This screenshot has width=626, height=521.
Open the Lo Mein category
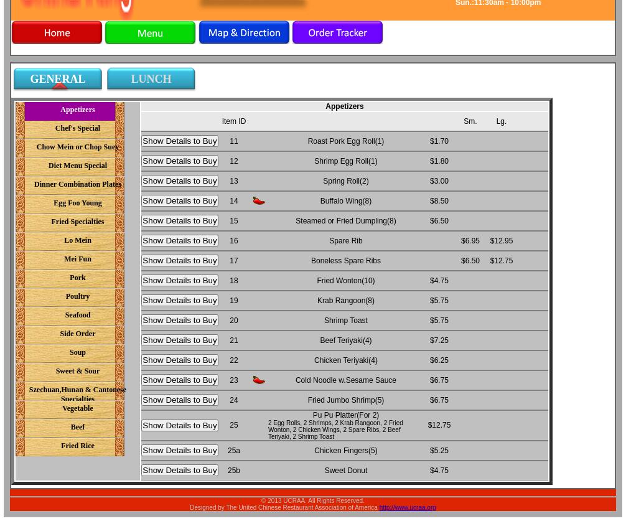tap(77, 241)
